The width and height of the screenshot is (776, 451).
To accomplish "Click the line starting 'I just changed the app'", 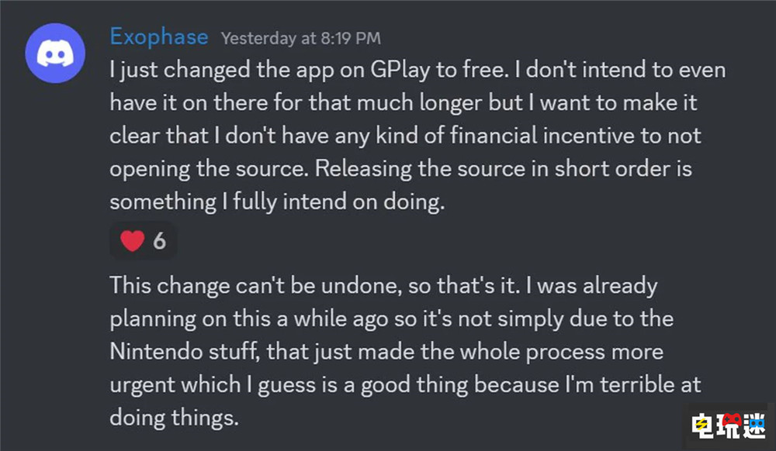I will pos(417,71).
